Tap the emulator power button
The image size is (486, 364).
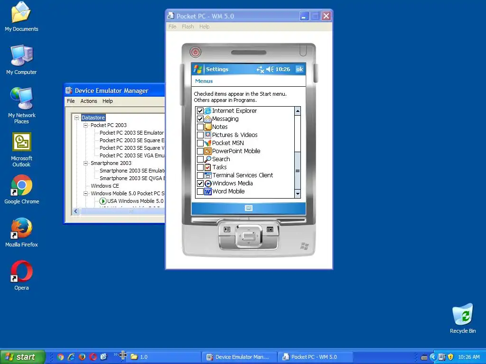[x=195, y=52]
